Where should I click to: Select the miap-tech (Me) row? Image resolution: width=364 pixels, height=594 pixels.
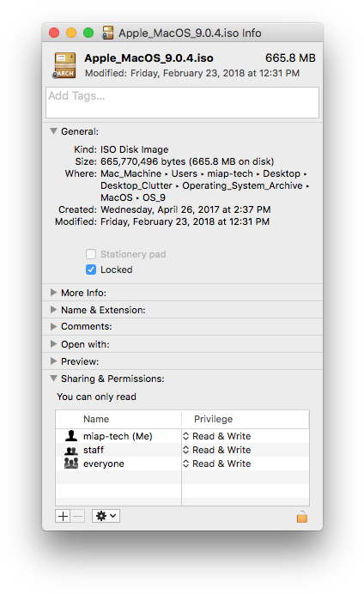point(182,436)
